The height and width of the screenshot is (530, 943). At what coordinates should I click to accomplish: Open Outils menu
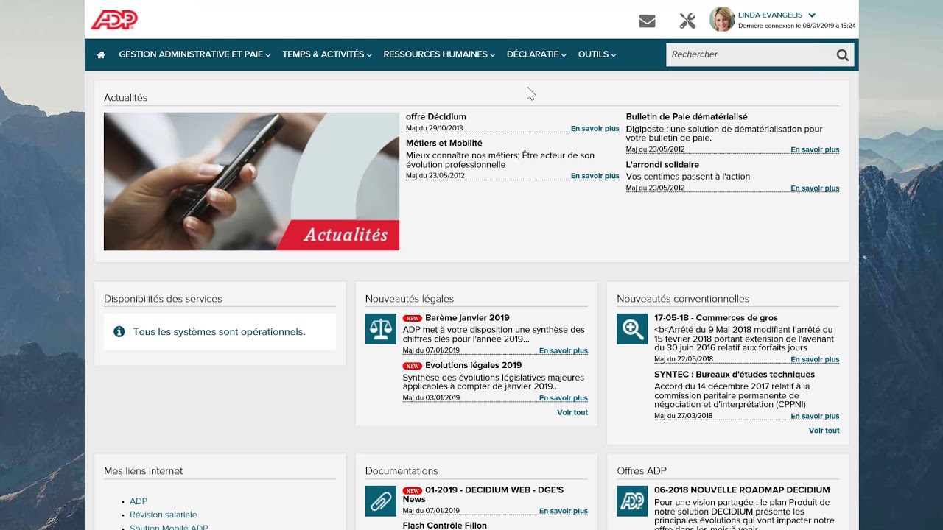pyautogui.click(x=597, y=54)
